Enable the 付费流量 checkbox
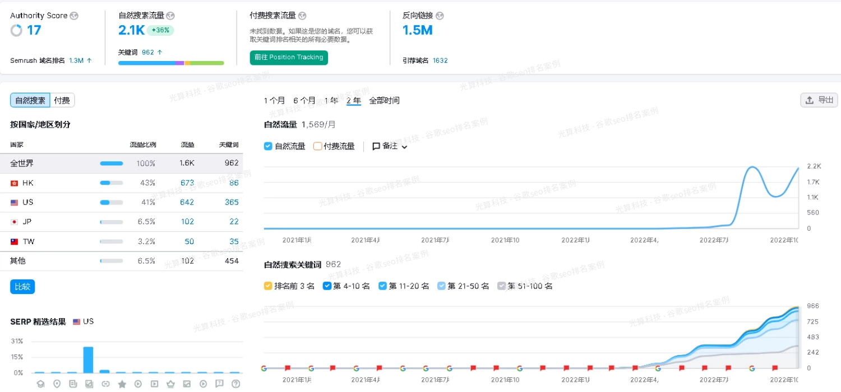841x392 pixels. pos(317,146)
